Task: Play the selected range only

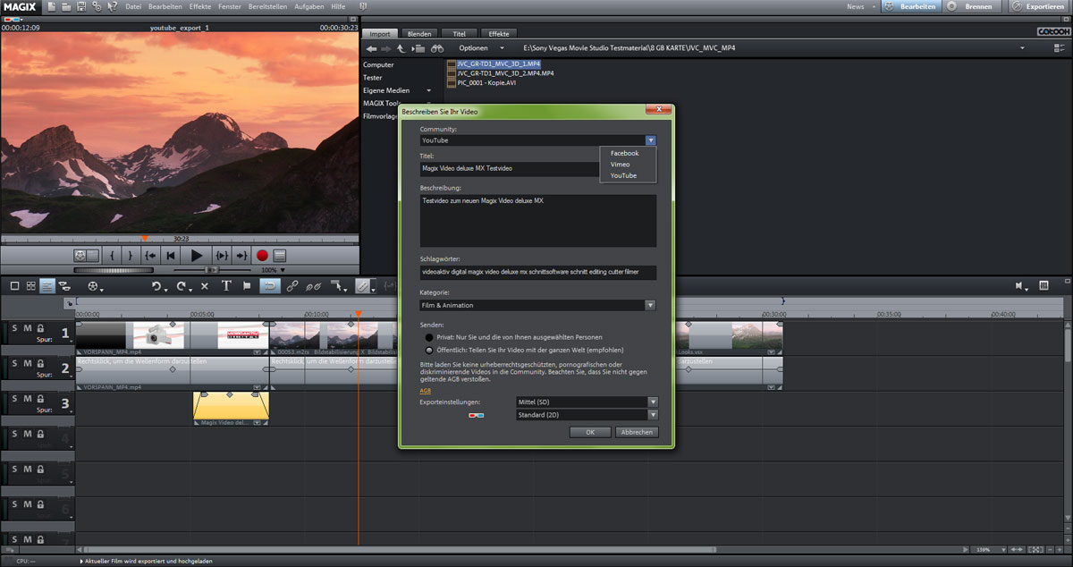Action: (222, 256)
